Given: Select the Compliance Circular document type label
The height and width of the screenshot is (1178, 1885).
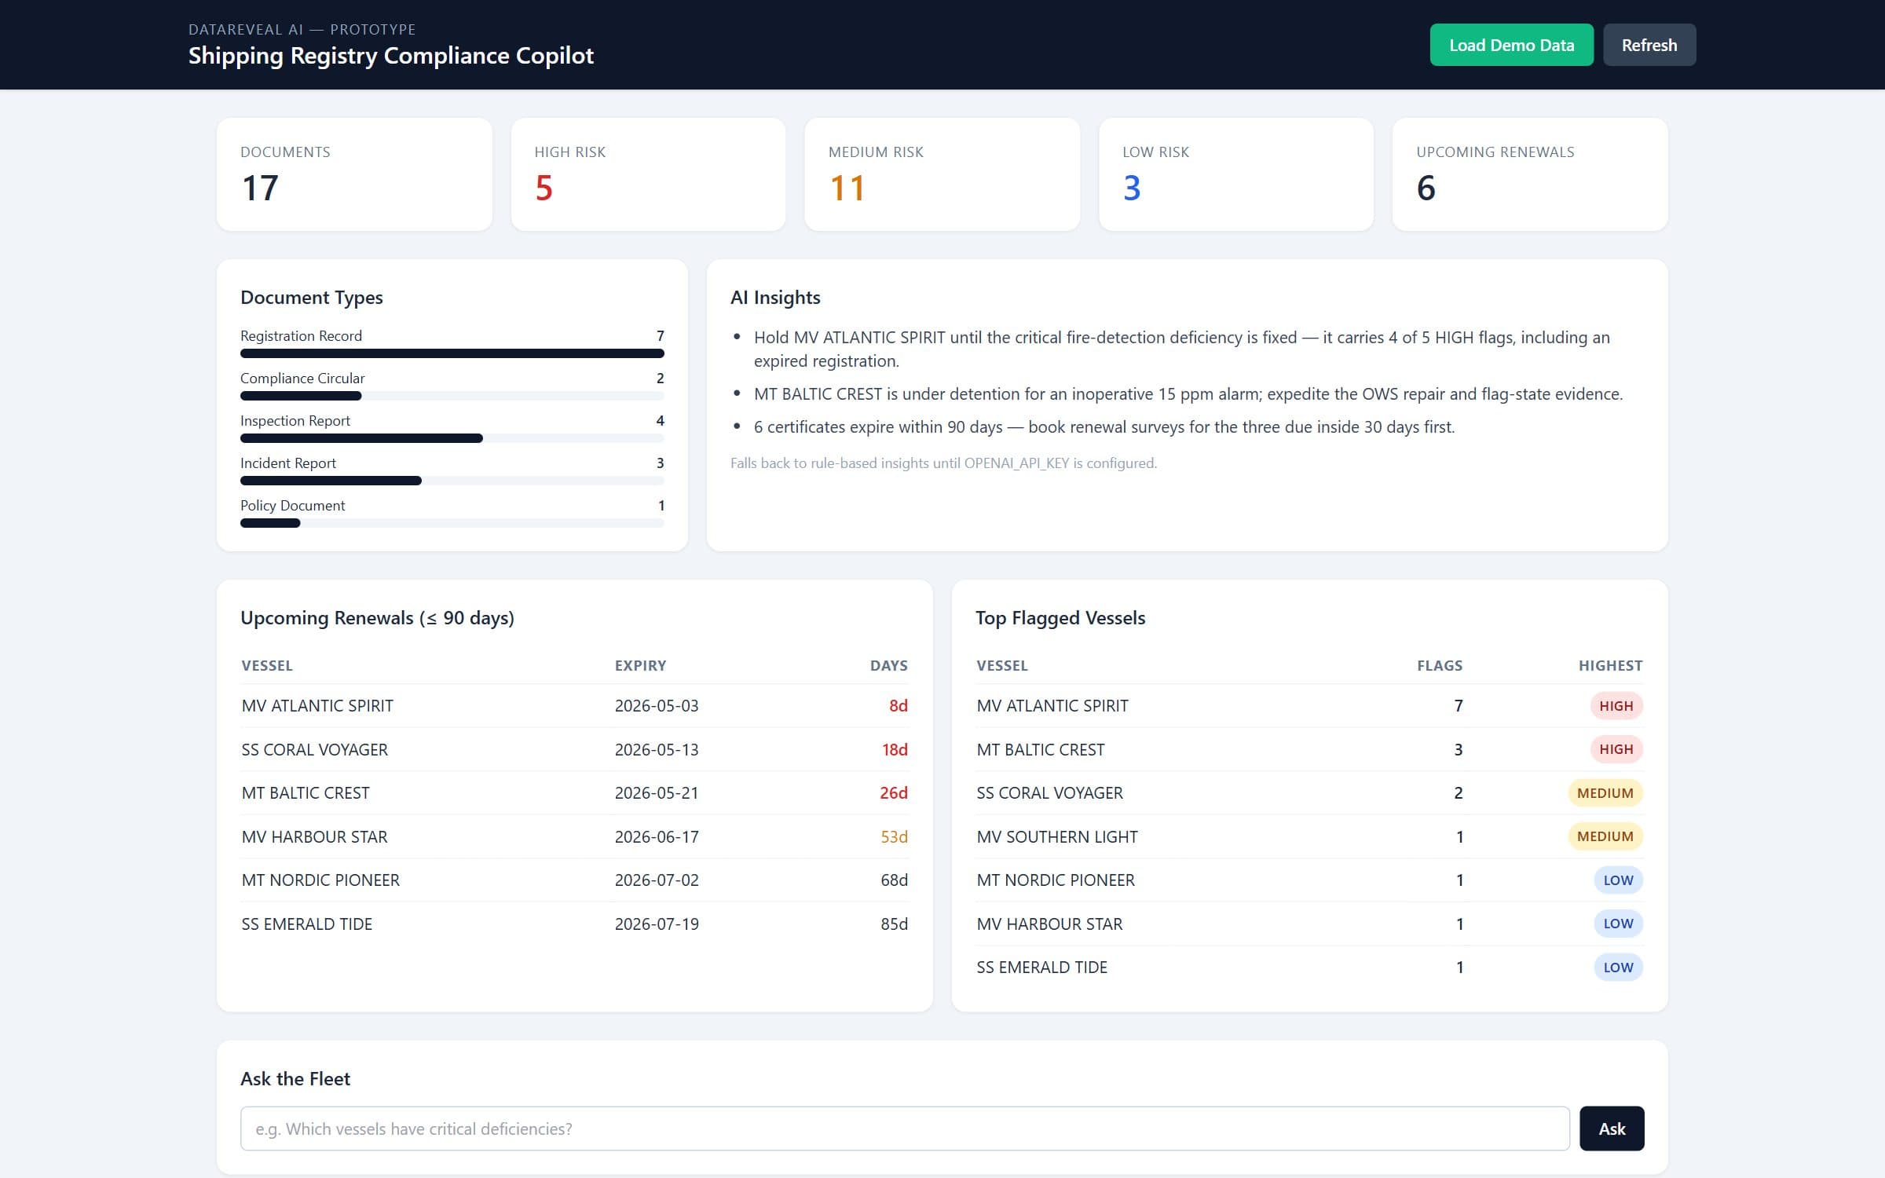Looking at the screenshot, I should pyautogui.click(x=302, y=378).
